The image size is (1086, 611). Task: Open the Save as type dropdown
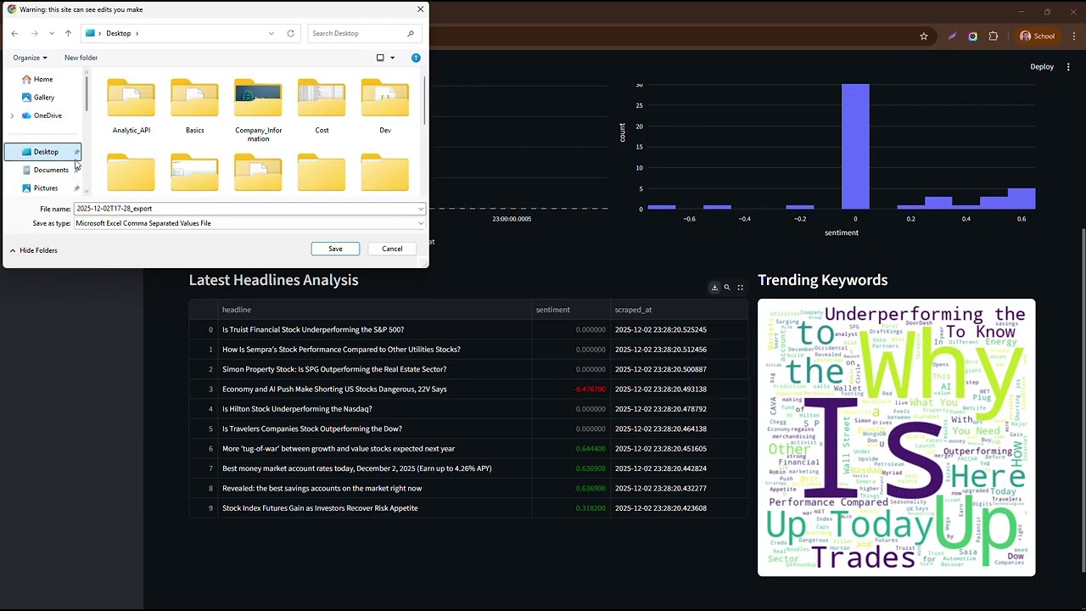coord(249,223)
